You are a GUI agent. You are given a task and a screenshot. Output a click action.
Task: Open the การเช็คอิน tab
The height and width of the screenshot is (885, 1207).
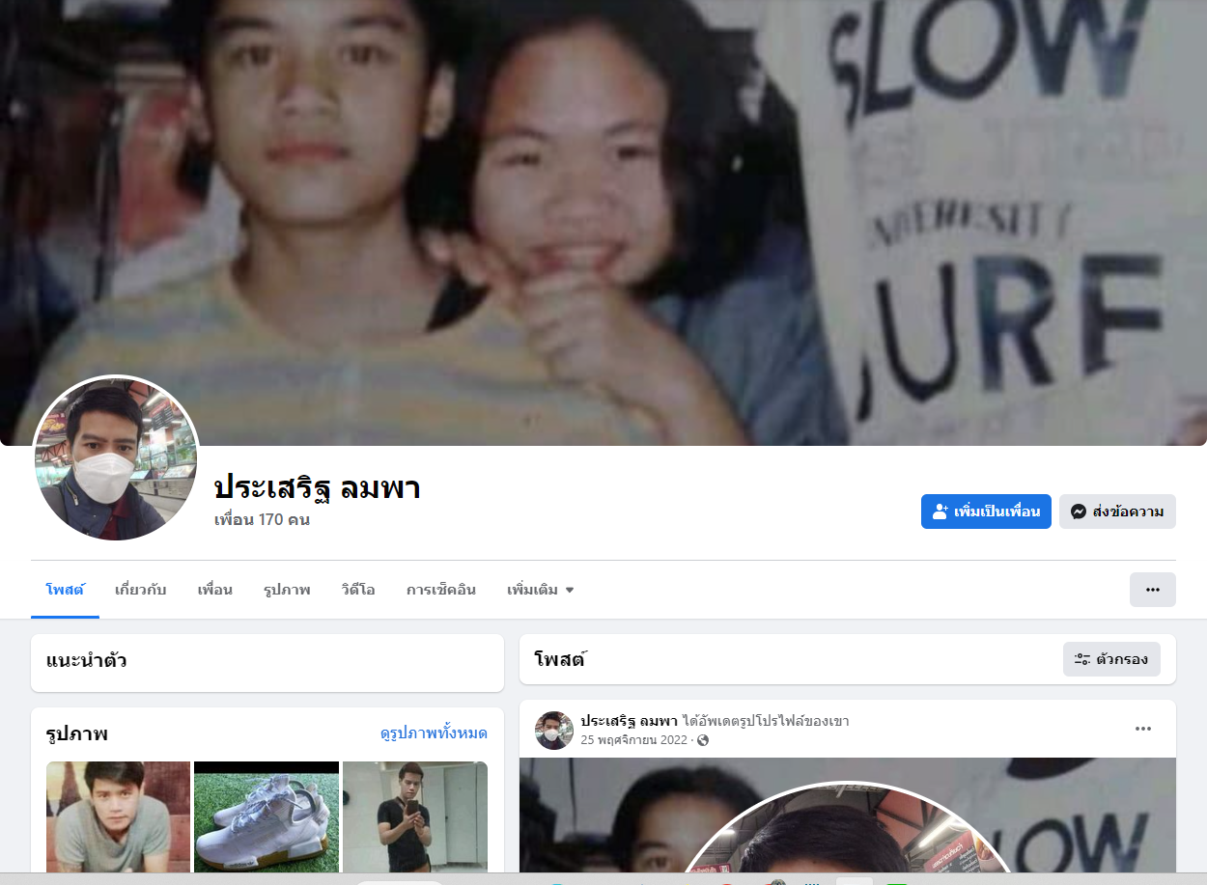441,590
